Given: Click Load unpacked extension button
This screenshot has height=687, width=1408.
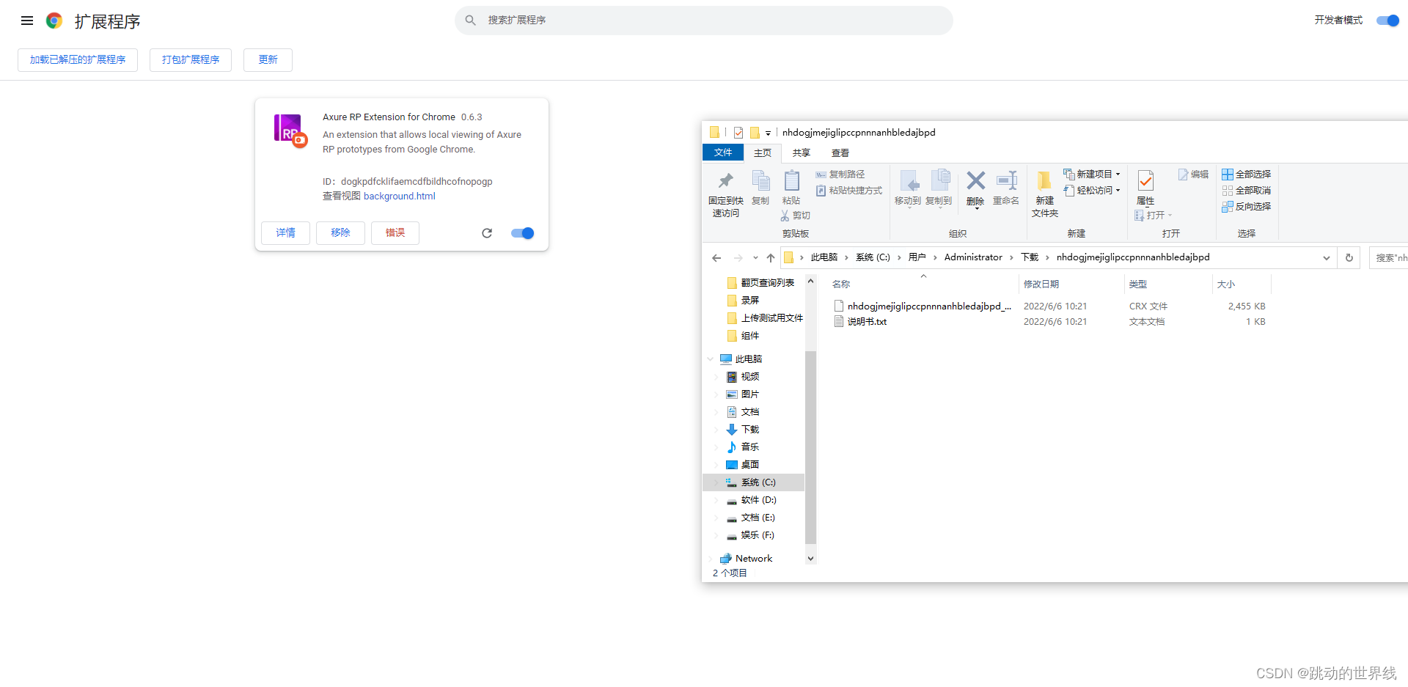Looking at the screenshot, I should pos(78,60).
